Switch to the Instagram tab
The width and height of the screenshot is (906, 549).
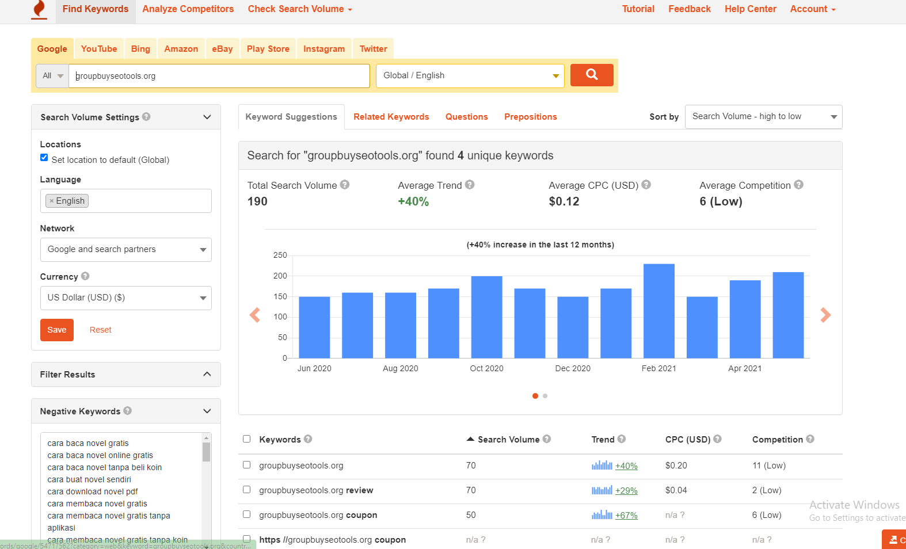tap(324, 48)
